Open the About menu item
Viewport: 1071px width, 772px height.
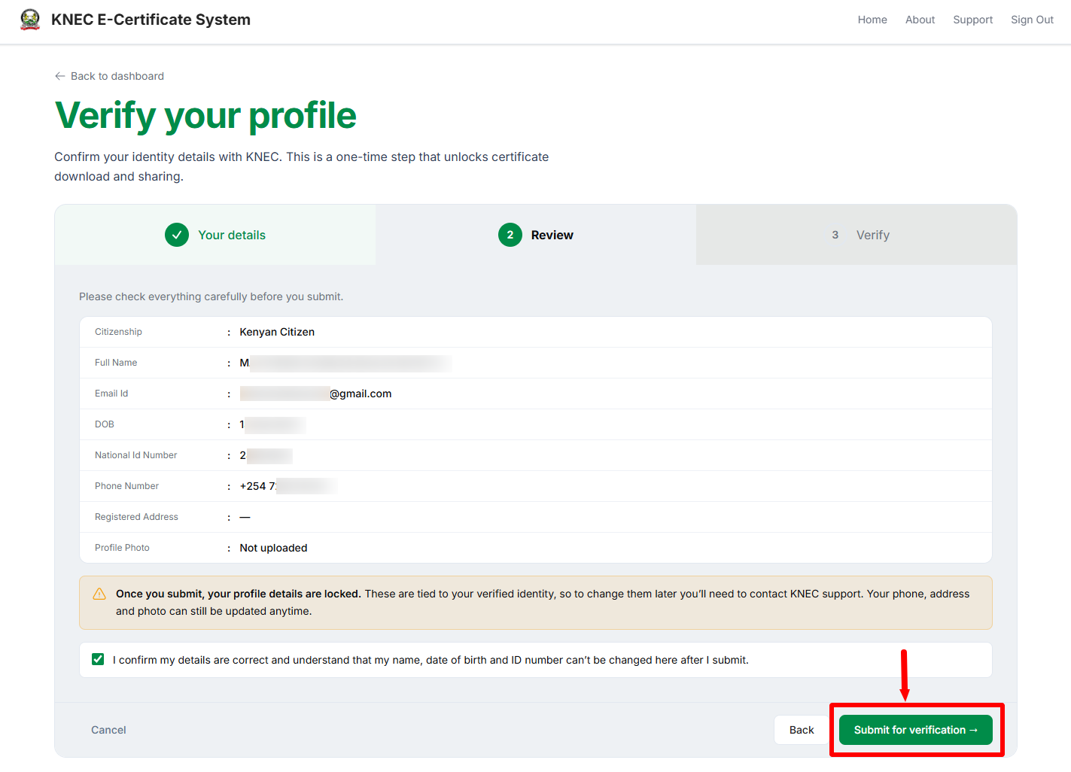(920, 20)
